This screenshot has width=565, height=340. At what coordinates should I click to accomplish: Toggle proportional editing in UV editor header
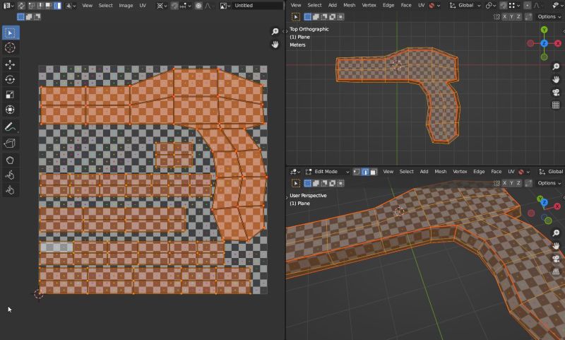[198, 6]
